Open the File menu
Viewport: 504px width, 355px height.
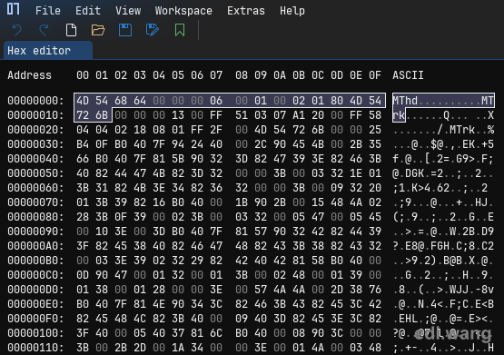pyautogui.click(x=48, y=11)
